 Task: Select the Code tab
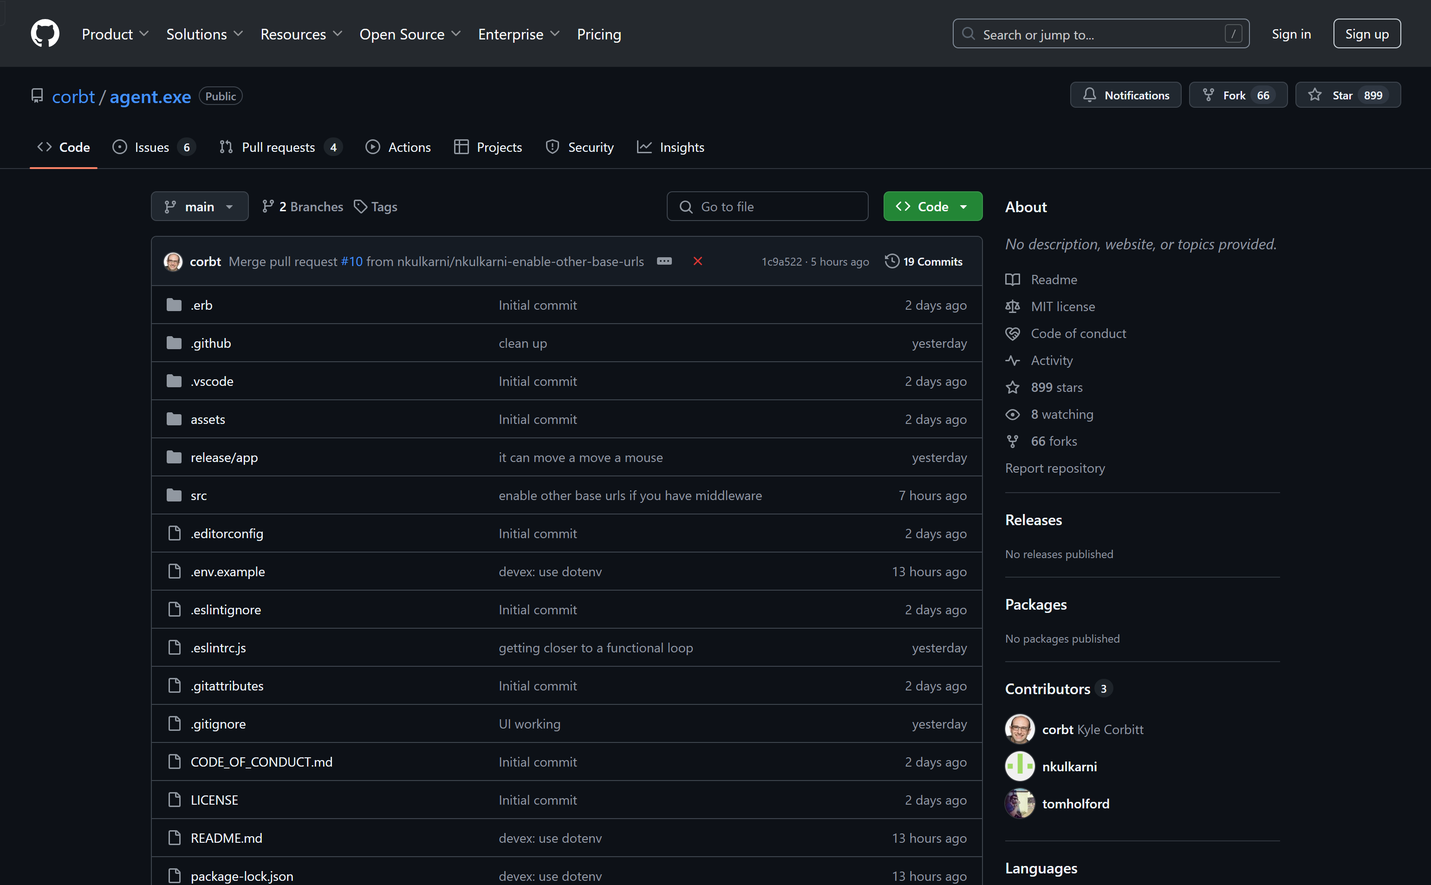[x=63, y=147]
